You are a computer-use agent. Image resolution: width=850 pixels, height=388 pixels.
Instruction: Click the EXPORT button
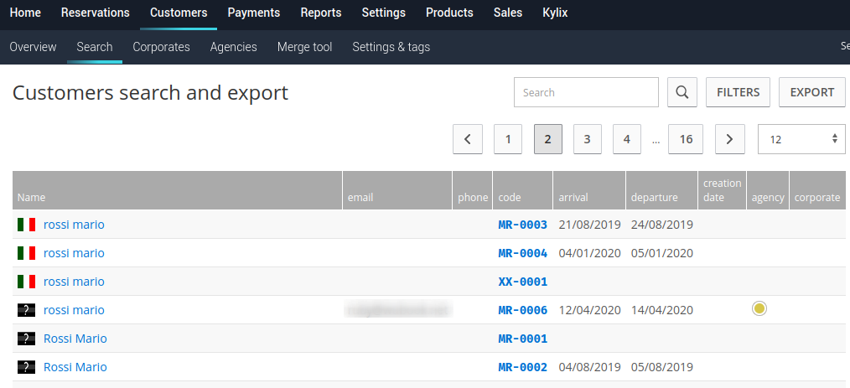tap(811, 92)
